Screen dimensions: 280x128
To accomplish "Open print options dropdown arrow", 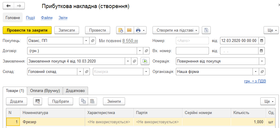I will coord(144,30).
